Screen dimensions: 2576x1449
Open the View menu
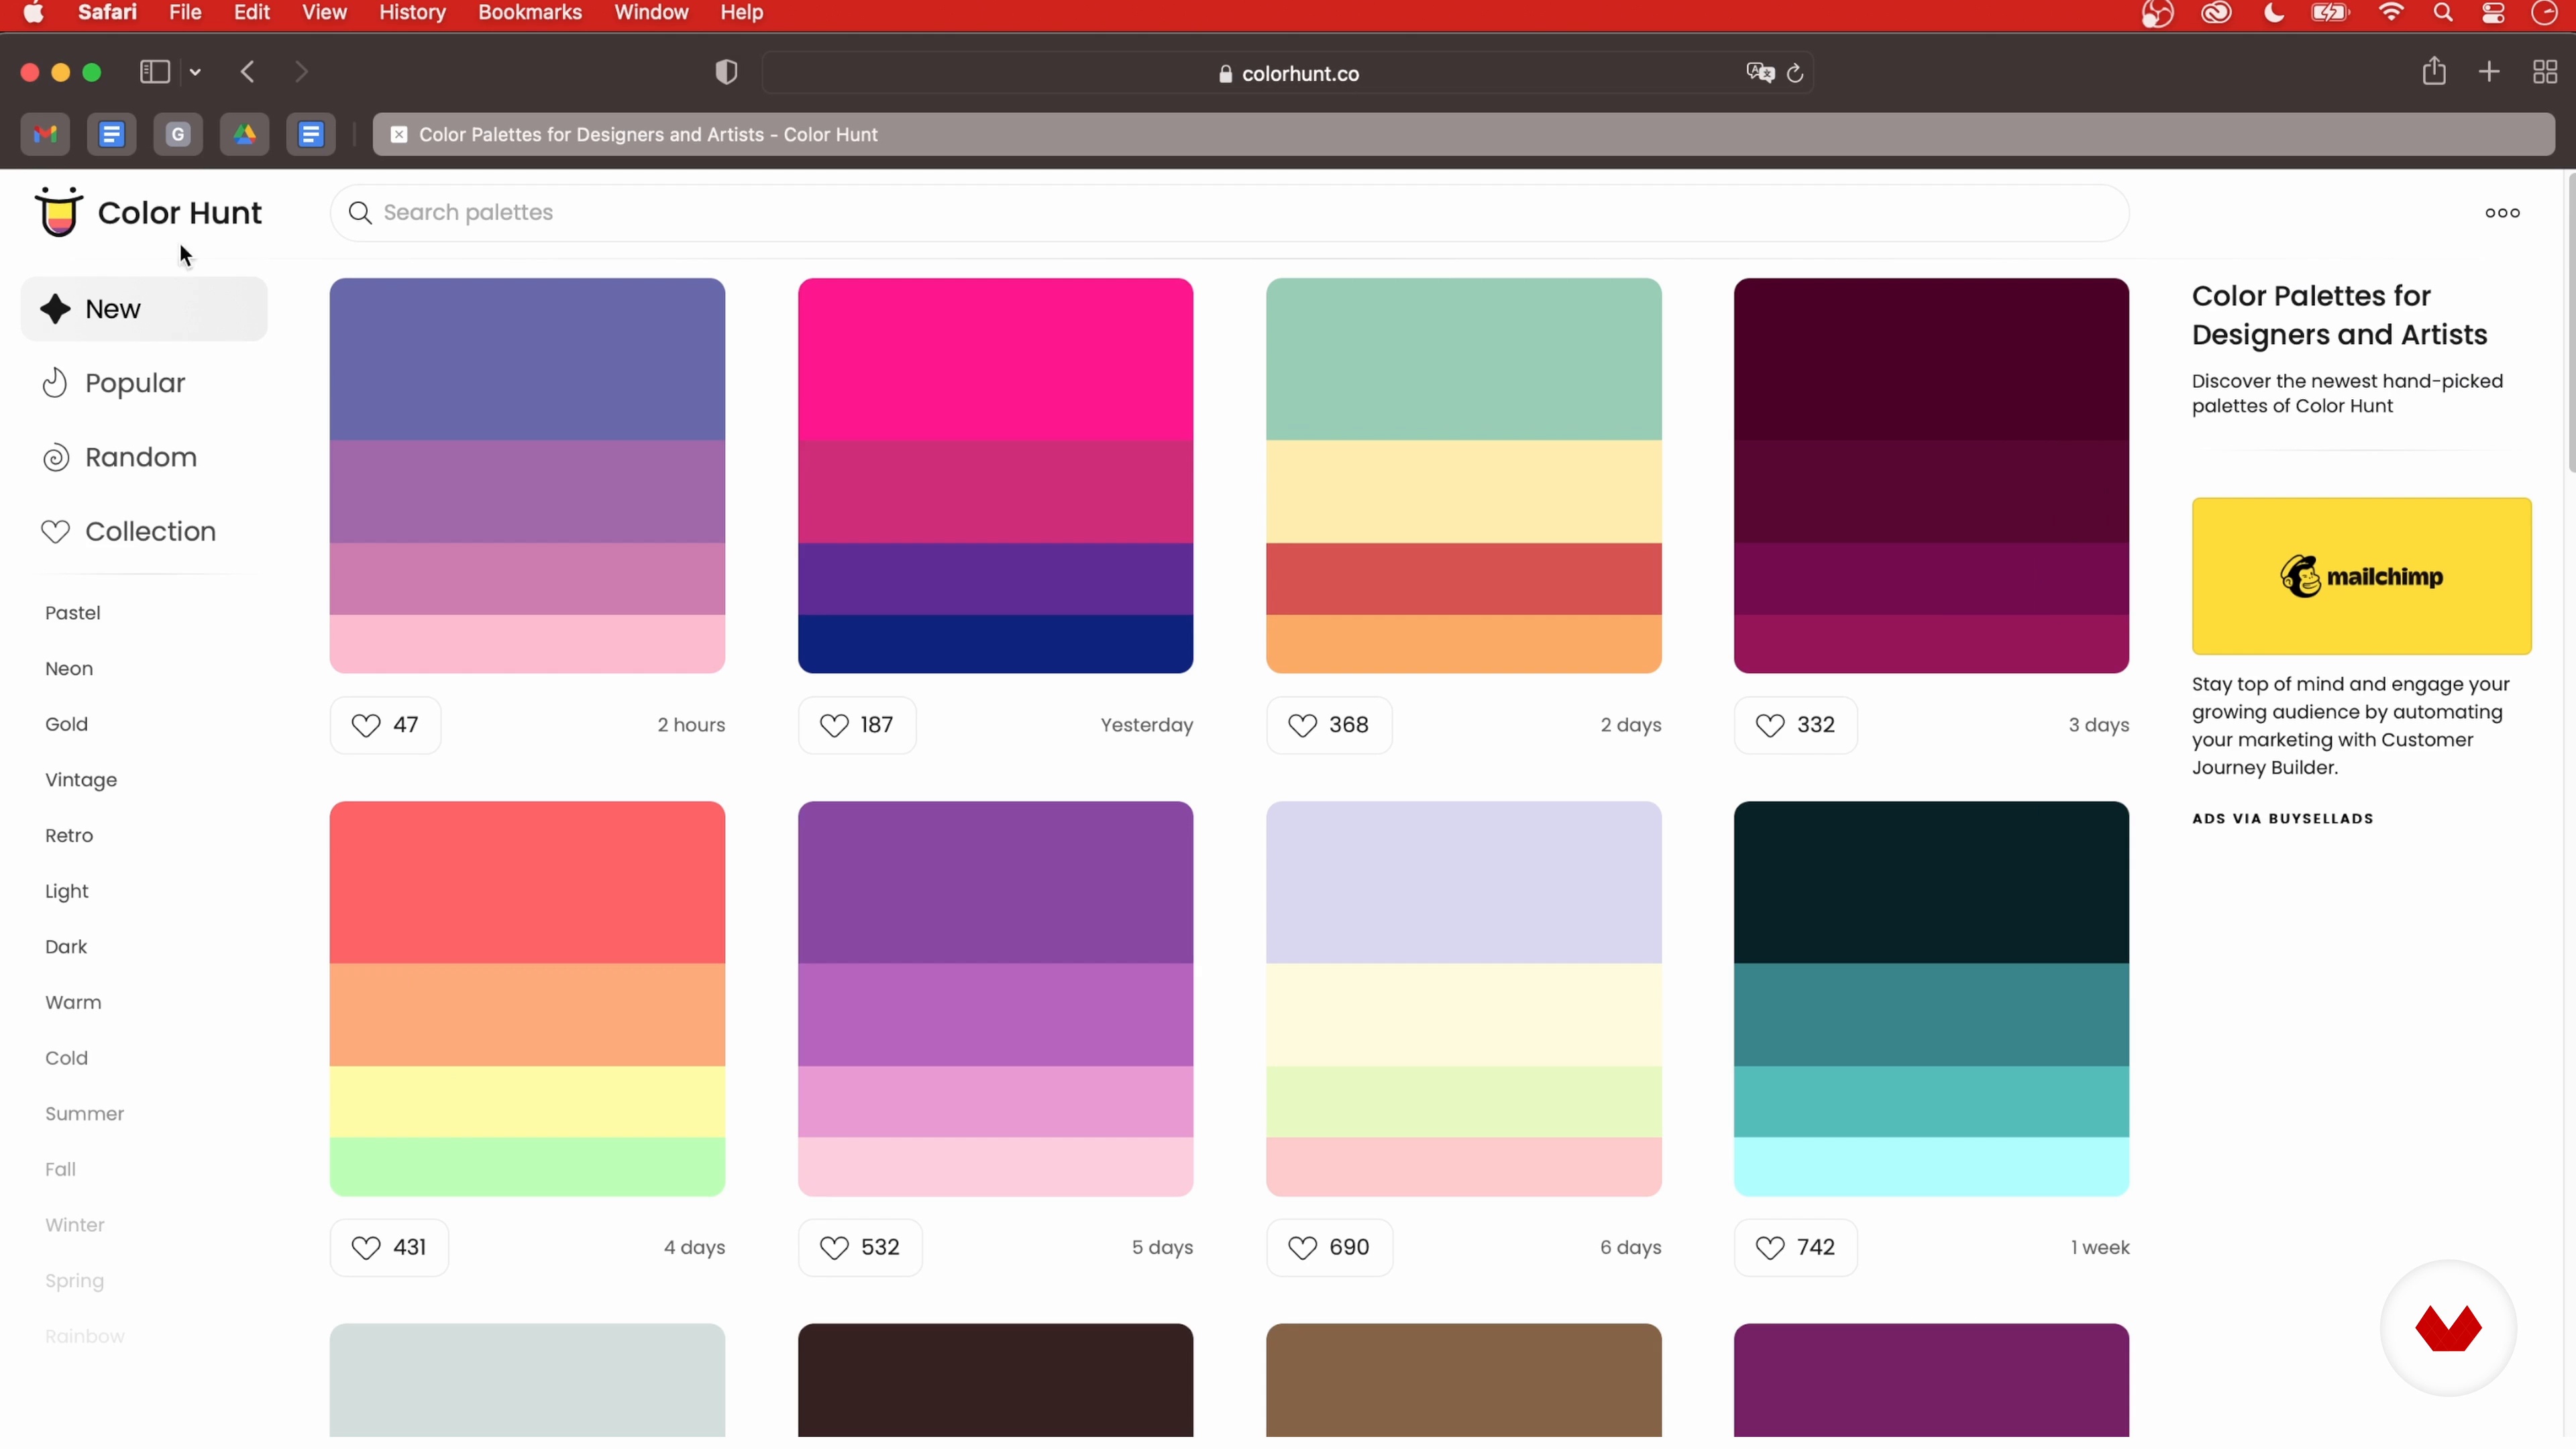[x=324, y=13]
